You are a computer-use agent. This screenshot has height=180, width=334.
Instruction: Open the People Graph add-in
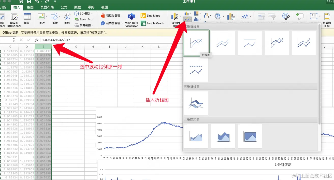coord(152,23)
